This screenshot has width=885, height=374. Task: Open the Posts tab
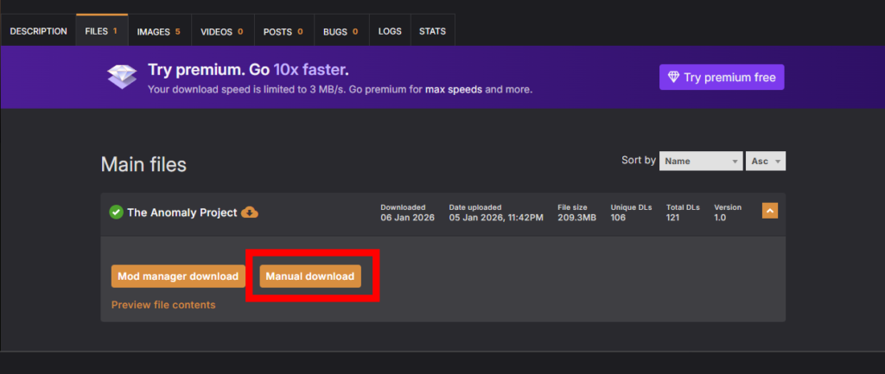pyautogui.click(x=283, y=32)
